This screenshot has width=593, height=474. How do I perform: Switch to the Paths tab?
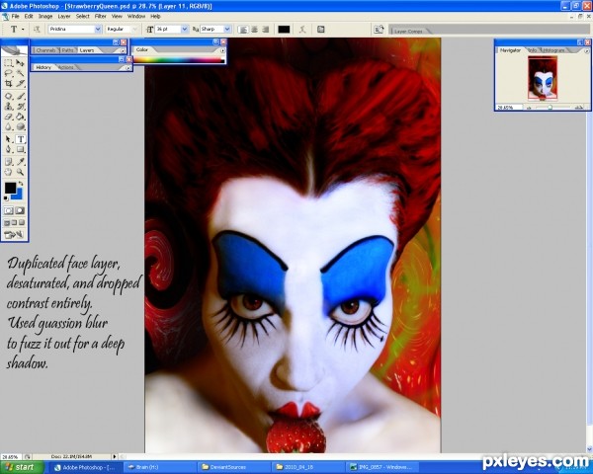pos(67,50)
